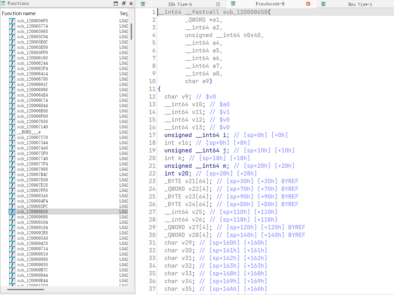Viewport: 394px width, 295px height.
Task: Click the f icon beside sub_120009E44
Action: pos(12,281)
